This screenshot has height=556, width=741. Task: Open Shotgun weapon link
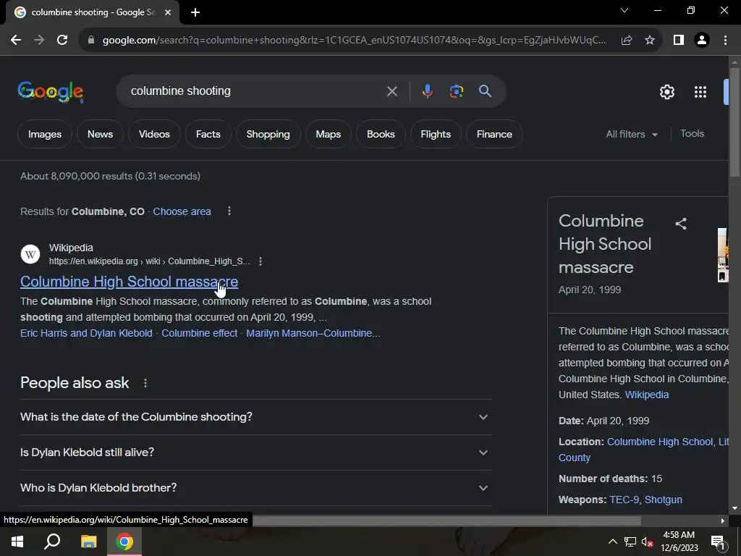tap(663, 500)
